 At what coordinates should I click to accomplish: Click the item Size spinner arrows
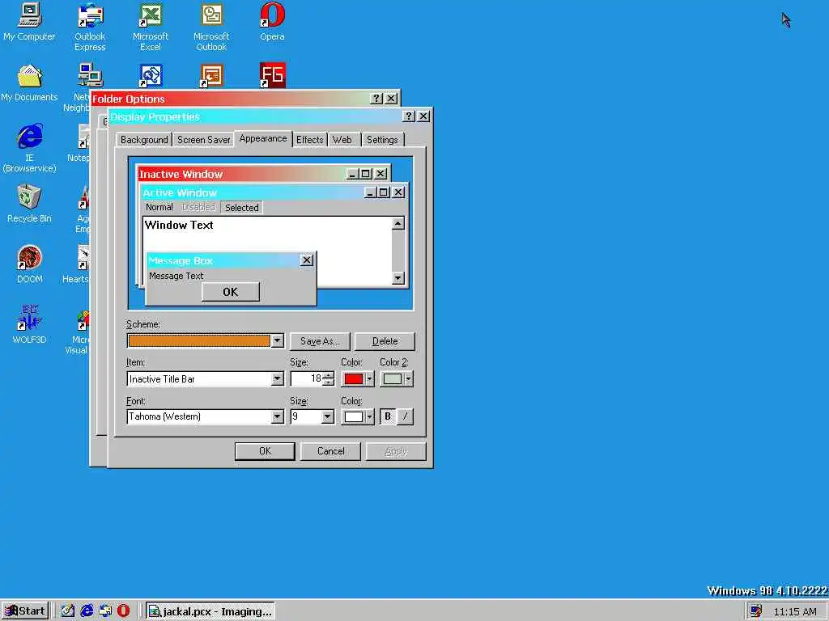point(329,378)
